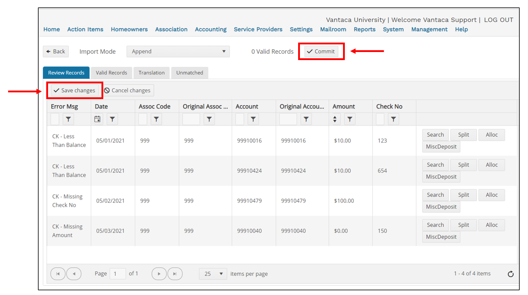
Task: Click Alloc for account 99910424 row
Action: click(492, 165)
